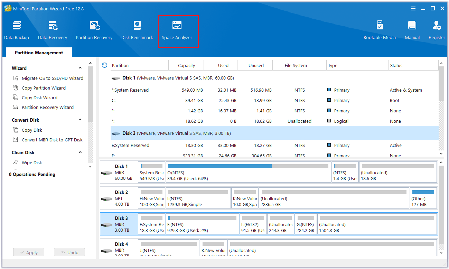Viewport: 449px width, 269px height.
Task: Click the Disk 2 drive icon in disk map
Action: tap(106, 199)
